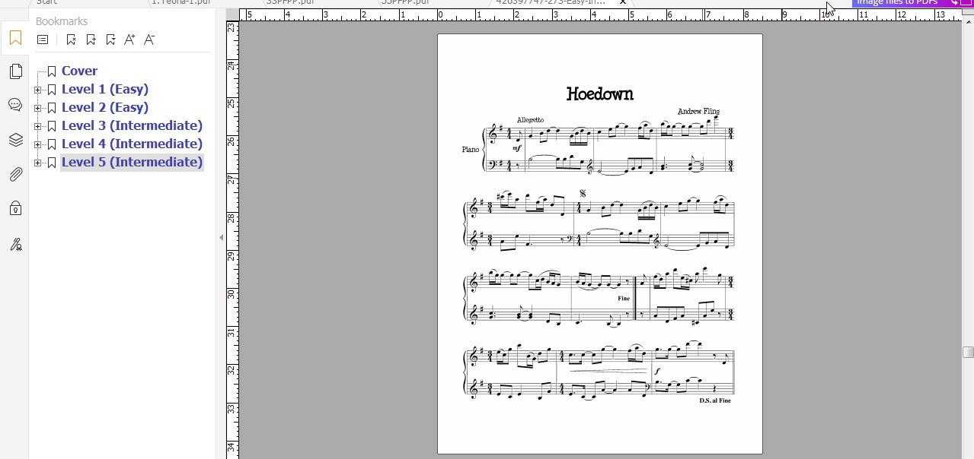Jump to Level 4 (Intermediate) bookmark
The width and height of the screenshot is (974, 459).
coord(132,144)
